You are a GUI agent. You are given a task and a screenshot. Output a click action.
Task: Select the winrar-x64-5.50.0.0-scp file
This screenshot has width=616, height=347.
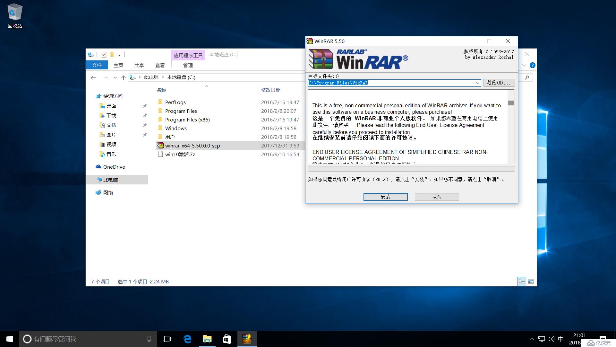[193, 146]
